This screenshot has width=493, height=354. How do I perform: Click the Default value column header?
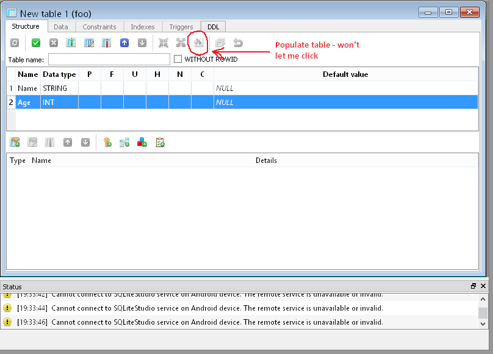coord(345,74)
